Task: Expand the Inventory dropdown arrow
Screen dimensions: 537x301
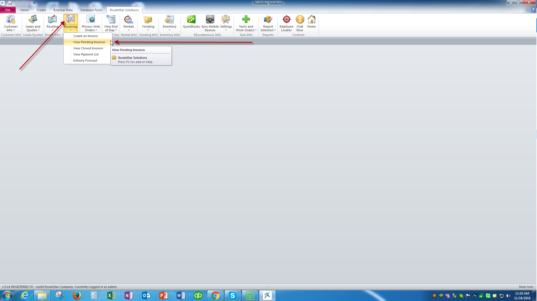Action: [x=169, y=30]
